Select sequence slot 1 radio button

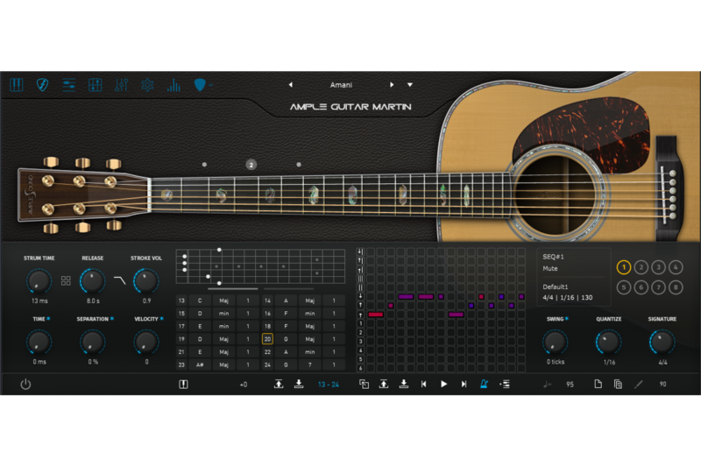point(624,267)
